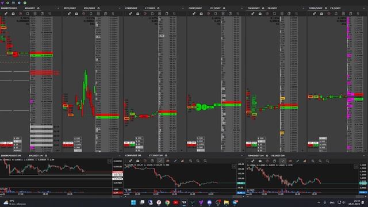Switch to the LTCUSDT 5M chart tab
This screenshot has width=368, height=207.
coord(156,155)
